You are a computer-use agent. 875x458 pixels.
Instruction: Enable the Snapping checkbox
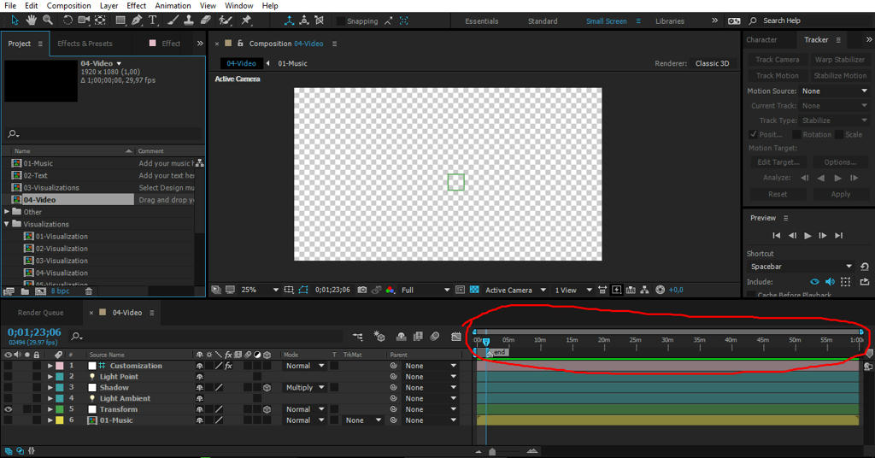341,21
